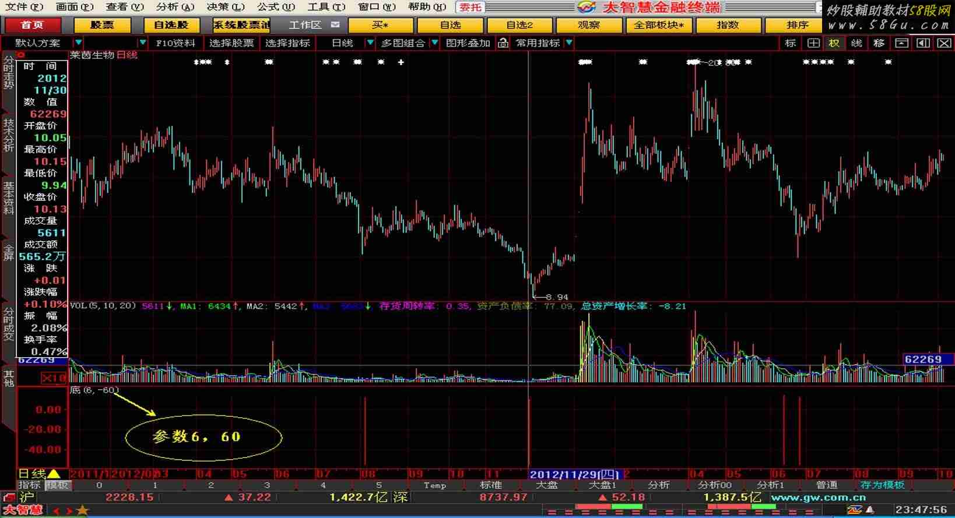Viewport: 955px width, 518px height.
Task: Toggle the 权 adjusted-price button
Action: [x=834, y=43]
